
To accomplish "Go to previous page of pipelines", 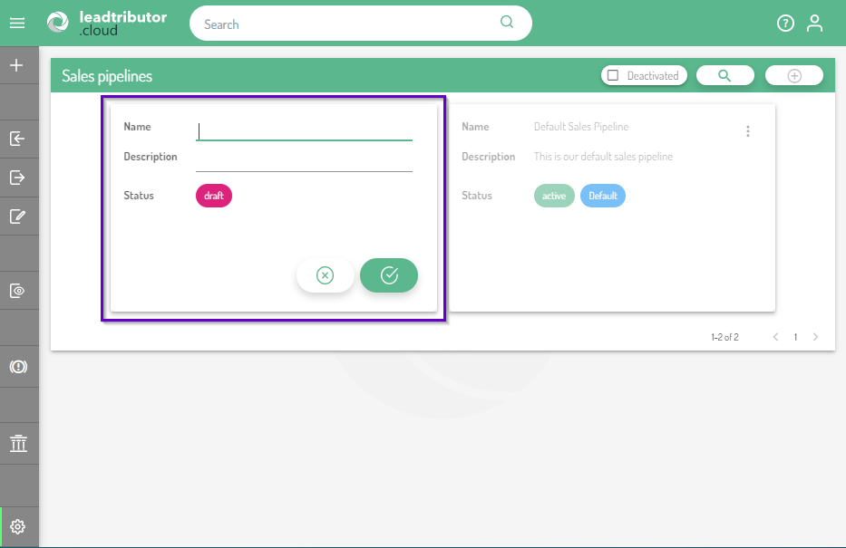I will point(776,337).
